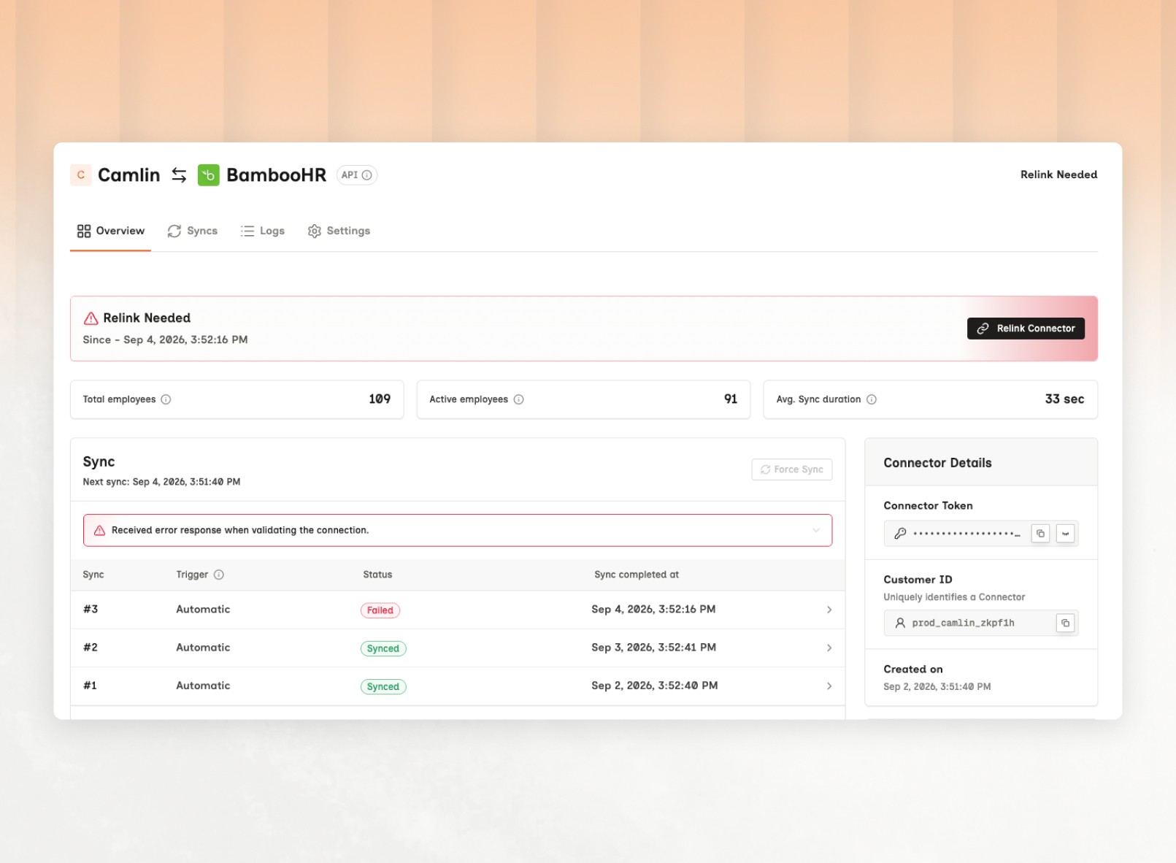Open sync #1 details chevron

click(829, 686)
